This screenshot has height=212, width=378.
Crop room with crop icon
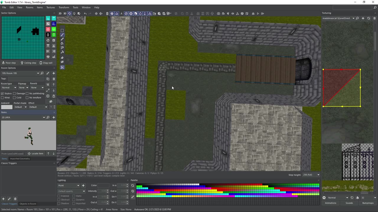click(48, 85)
